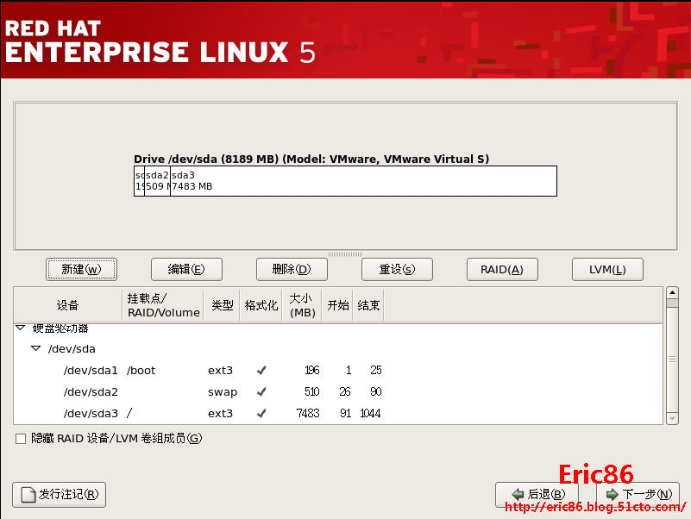Click the partition list vertical scrollbar track
This screenshot has height=519, width=691.
coord(672,355)
